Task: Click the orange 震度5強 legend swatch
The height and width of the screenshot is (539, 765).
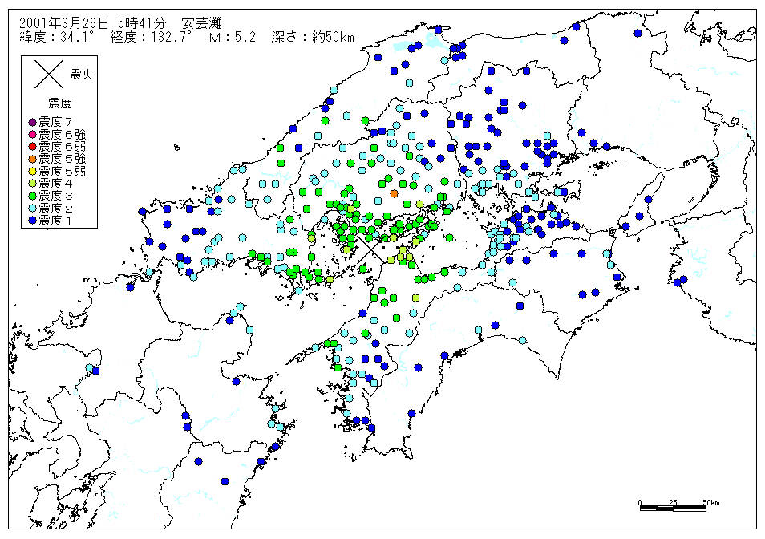Action: (x=33, y=159)
